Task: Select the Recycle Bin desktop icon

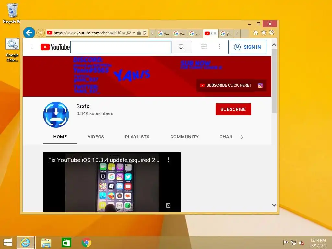Action: pos(12,13)
